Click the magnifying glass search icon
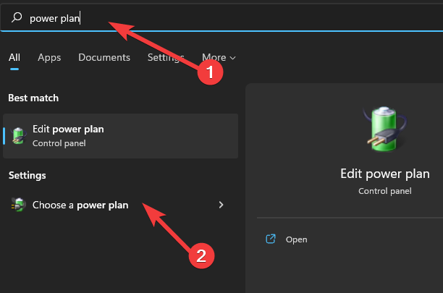Viewport: 443px width, 293px height. 17,17
